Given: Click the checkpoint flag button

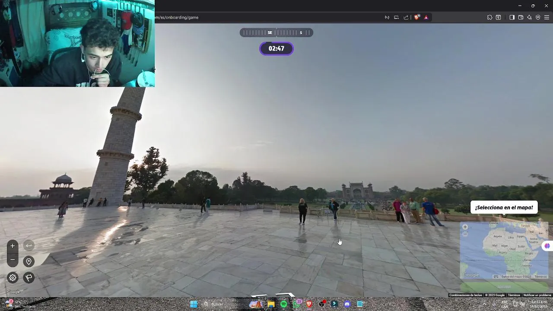Looking at the screenshot, I should pyautogui.click(x=29, y=278).
